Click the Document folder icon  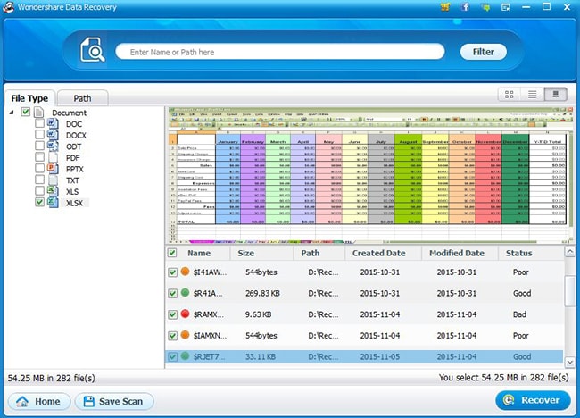click(x=39, y=112)
